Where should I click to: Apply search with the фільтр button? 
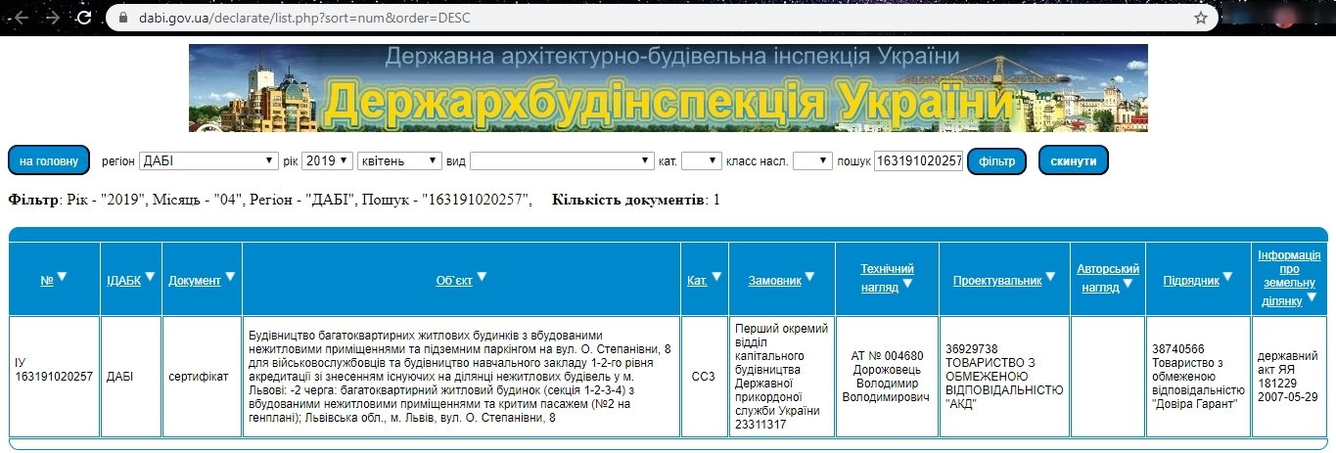click(996, 160)
